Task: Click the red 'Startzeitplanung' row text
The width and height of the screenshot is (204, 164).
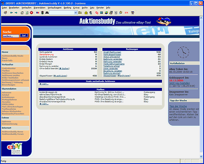Action: pyautogui.click(x=47, y=55)
